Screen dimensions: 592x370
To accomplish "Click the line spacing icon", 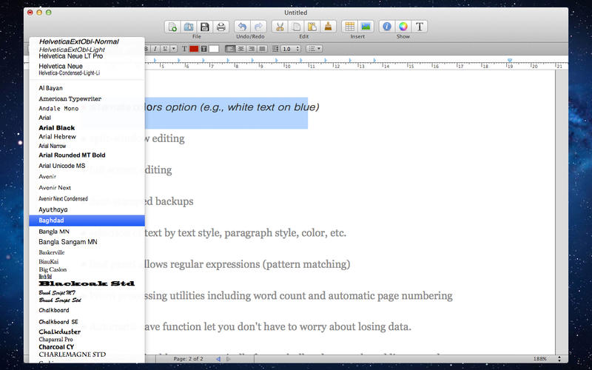I will pyautogui.click(x=275, y=49).
